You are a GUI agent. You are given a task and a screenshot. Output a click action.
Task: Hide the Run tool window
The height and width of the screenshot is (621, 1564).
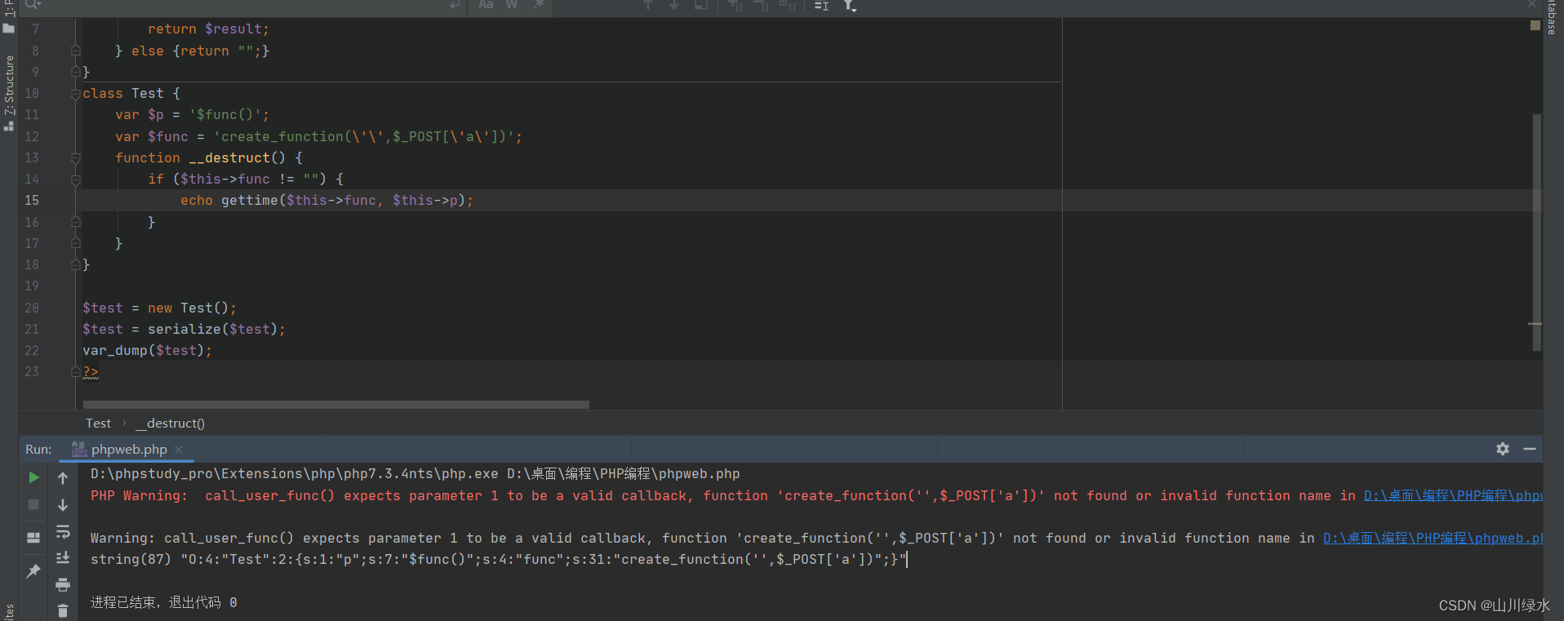1530,449
